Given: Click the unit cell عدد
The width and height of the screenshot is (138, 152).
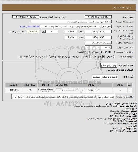Looking at the screenshot, I should click(x=62, y=90).
